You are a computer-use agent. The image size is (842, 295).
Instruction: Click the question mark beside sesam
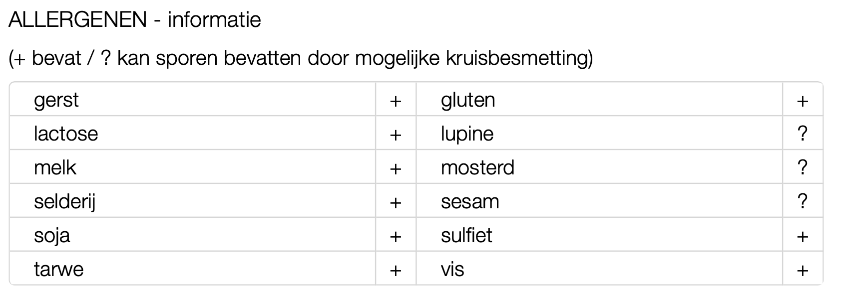(803, 201)
